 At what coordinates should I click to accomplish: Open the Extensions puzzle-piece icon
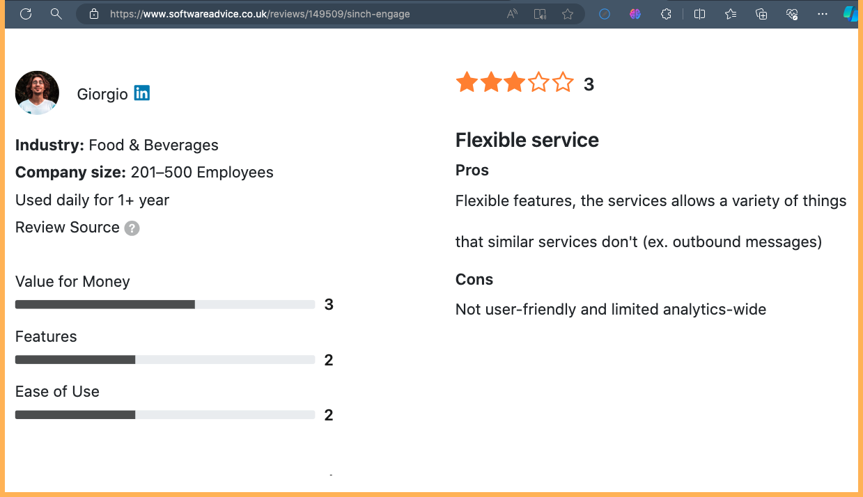[666, 14]
